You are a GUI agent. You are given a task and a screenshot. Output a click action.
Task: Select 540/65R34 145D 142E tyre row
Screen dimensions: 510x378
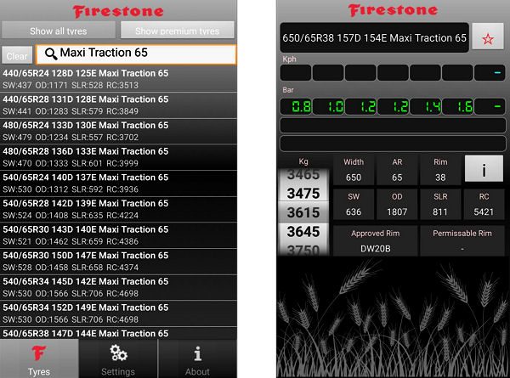tap(118, 287)
